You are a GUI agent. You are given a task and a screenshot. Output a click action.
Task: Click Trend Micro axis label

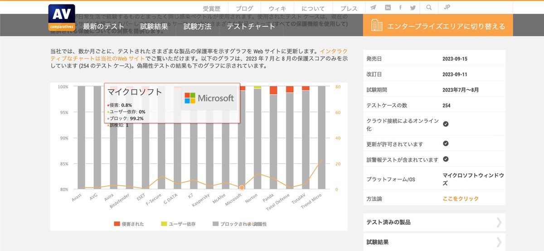click(311, 202)
